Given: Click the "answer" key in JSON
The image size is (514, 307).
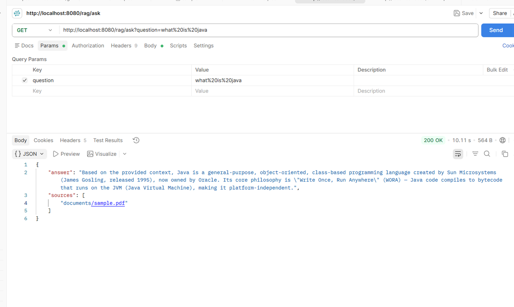Looking at the screenshot, I should tap(60, 173).
